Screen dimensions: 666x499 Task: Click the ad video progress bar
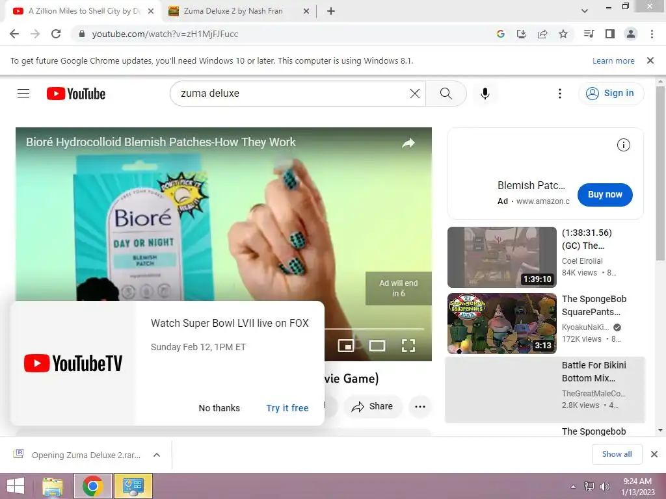coord(374,329)
